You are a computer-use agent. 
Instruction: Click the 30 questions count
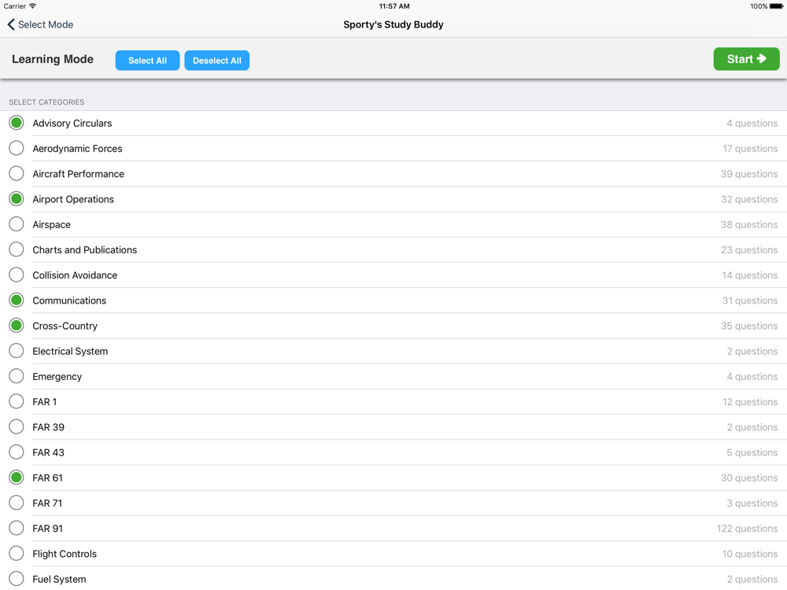(x=749, y=478)
